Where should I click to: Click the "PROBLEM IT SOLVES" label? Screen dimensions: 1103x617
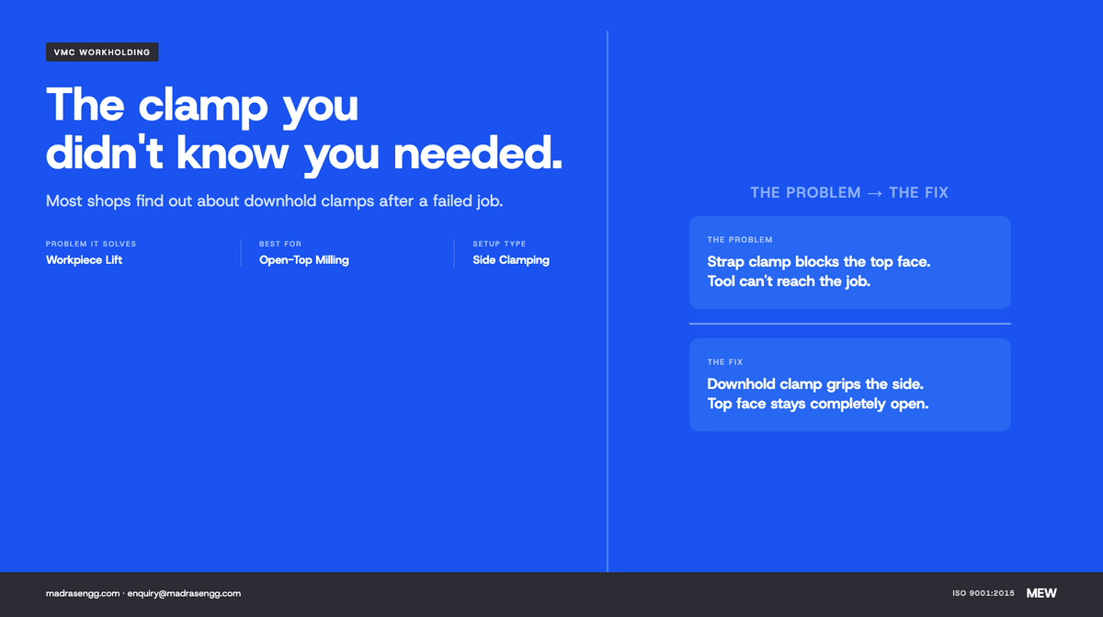[x=91, y=244]
